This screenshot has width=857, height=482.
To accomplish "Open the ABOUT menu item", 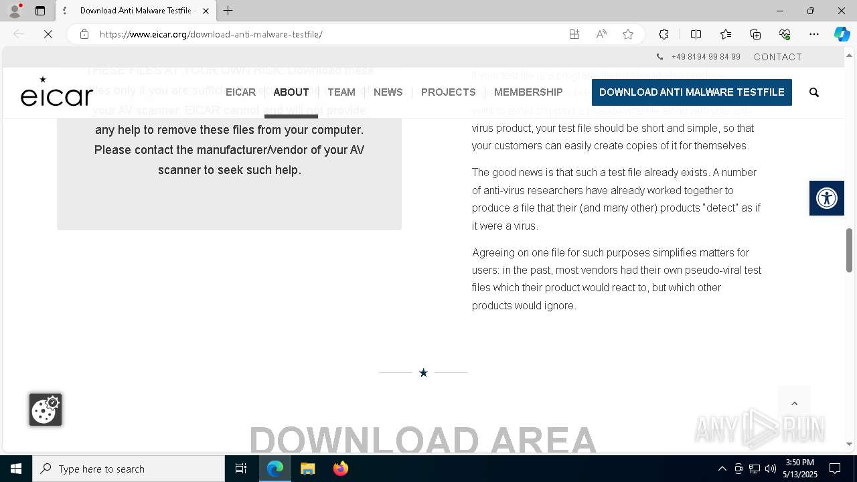I will pyautogui.click(x=291, y=92).
